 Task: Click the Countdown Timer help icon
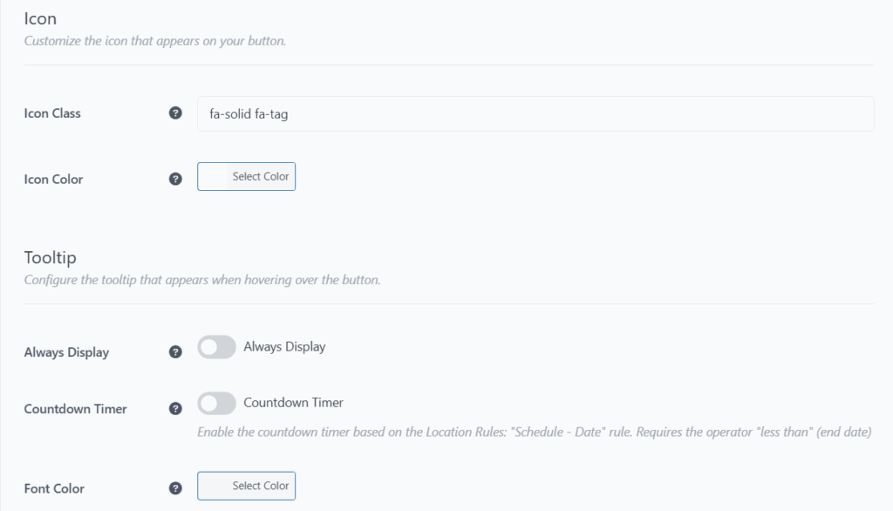[x=175, y=408]
